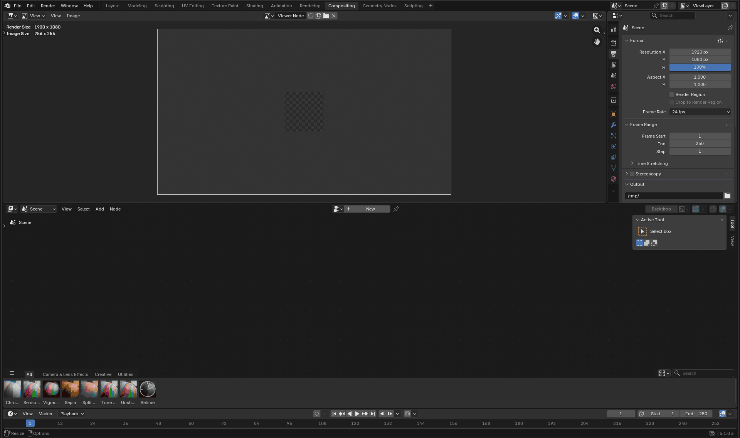The height and width of the screenshot is (438, 740).
Task: Click the New button to create node tree
Action: 368,209
